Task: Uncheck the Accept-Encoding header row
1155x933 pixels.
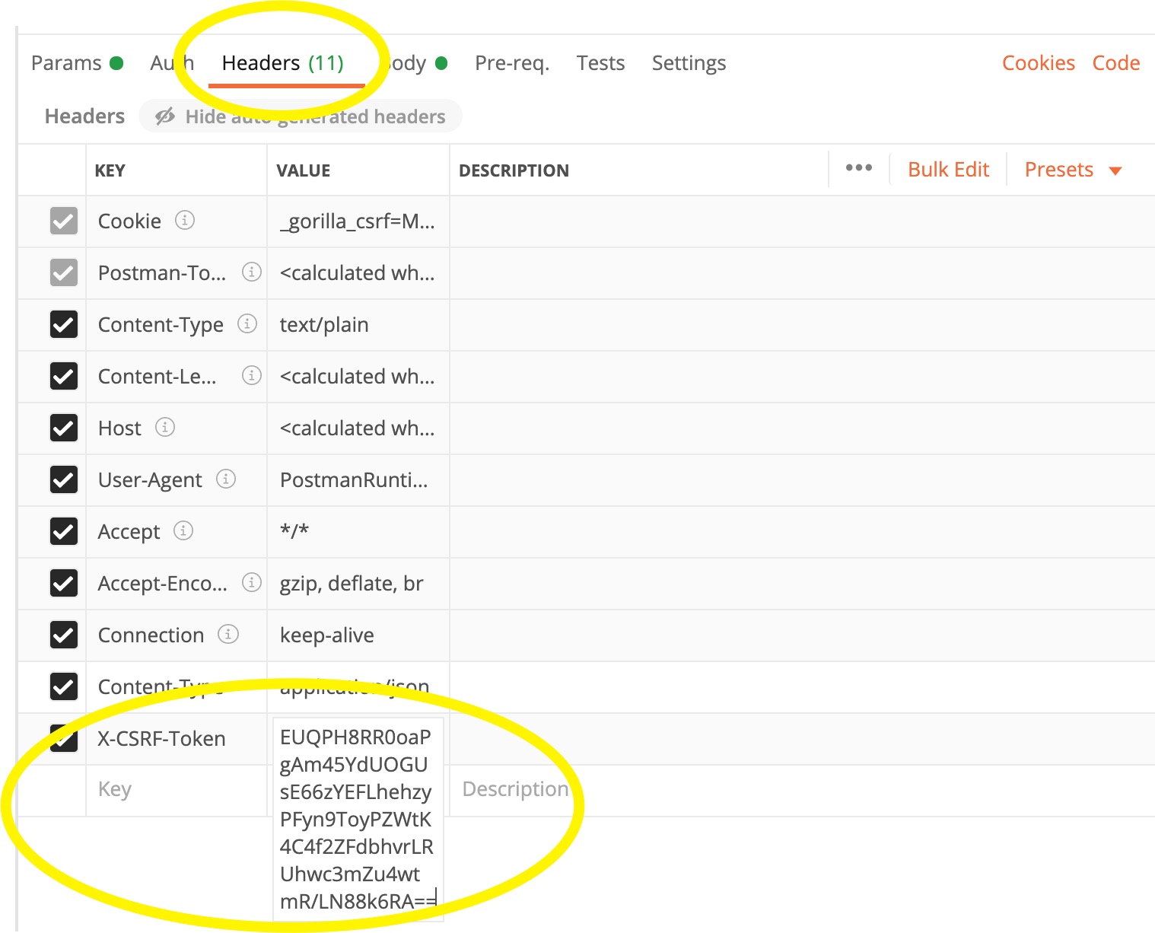Action: (63, 583)
